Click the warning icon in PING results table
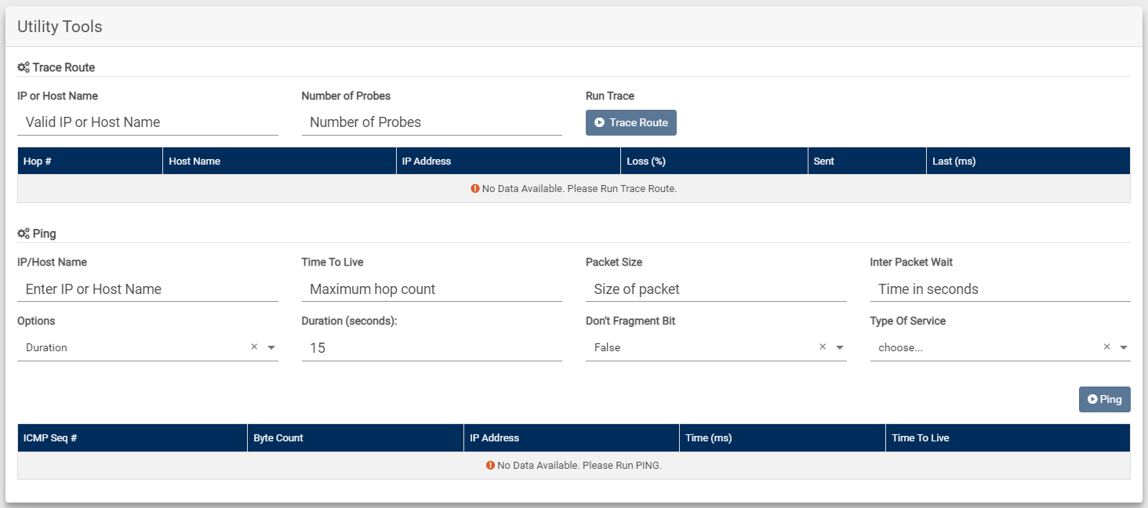 point(490,465)
